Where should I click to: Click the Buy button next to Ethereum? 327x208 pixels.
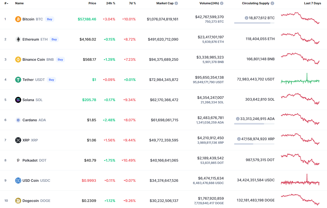tap(54, 39)
